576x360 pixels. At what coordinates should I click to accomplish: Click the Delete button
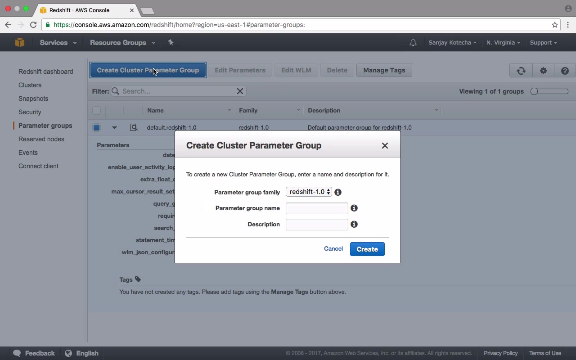click(x=337, y=70)
